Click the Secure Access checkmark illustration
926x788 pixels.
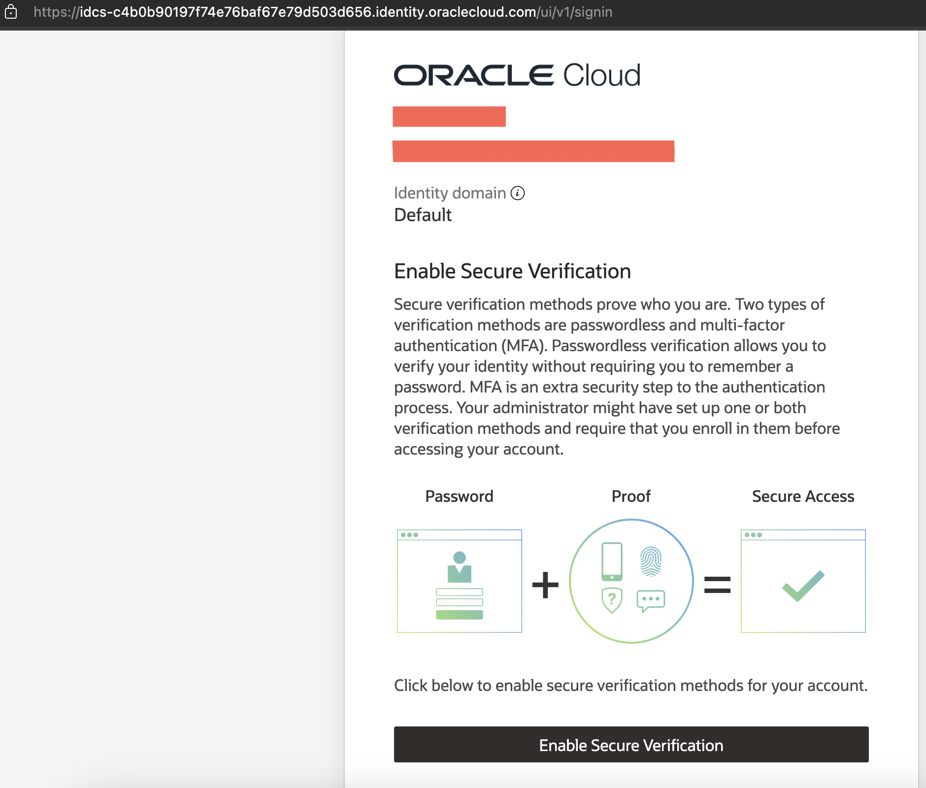pos(803,581)
